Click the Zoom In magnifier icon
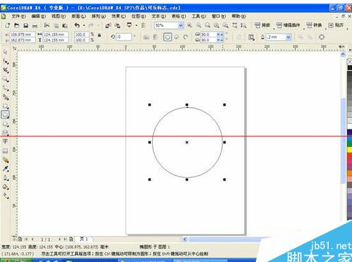This screenshot has height=262, width=352. [x=189, y=25]
